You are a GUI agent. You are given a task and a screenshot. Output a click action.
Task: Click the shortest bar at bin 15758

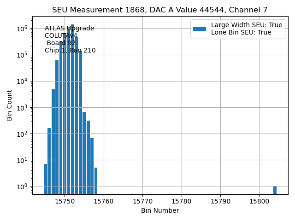click(x=96, y=181)
